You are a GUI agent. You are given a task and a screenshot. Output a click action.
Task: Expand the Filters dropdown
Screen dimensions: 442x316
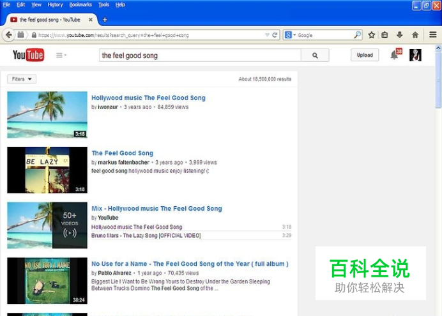click(x=22, y=79)
